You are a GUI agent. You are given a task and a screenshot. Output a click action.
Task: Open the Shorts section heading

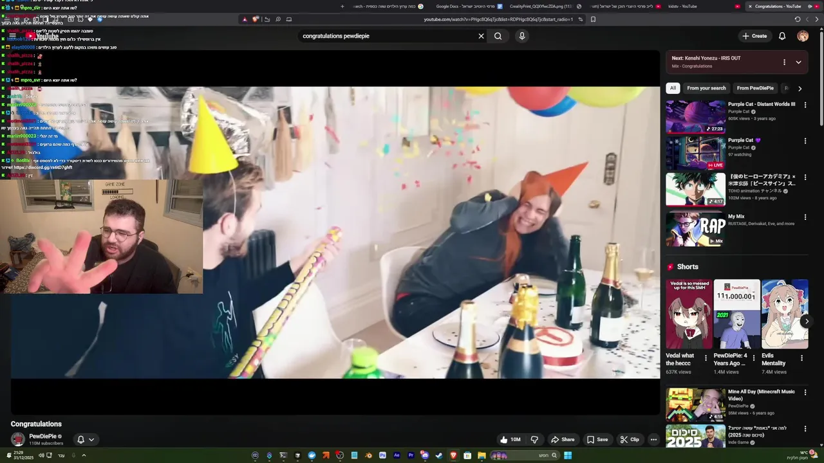pyautogui.click(x=688, y=267)
